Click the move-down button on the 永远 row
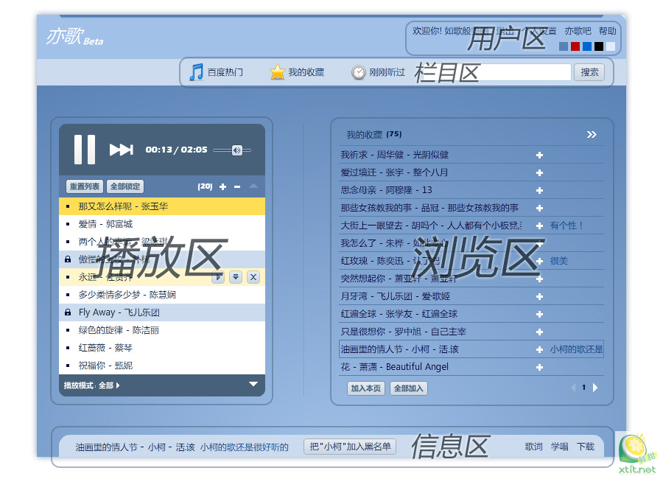The height and width of the screenshot is (479, 663). (x=236, y=277)
